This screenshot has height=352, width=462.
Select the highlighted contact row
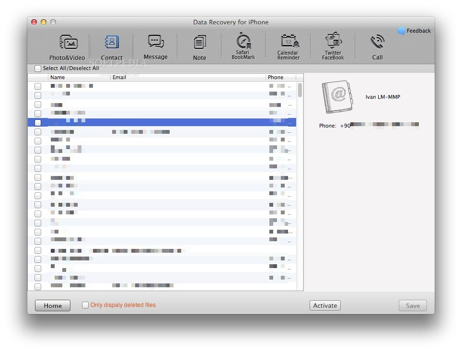(162, 122)
